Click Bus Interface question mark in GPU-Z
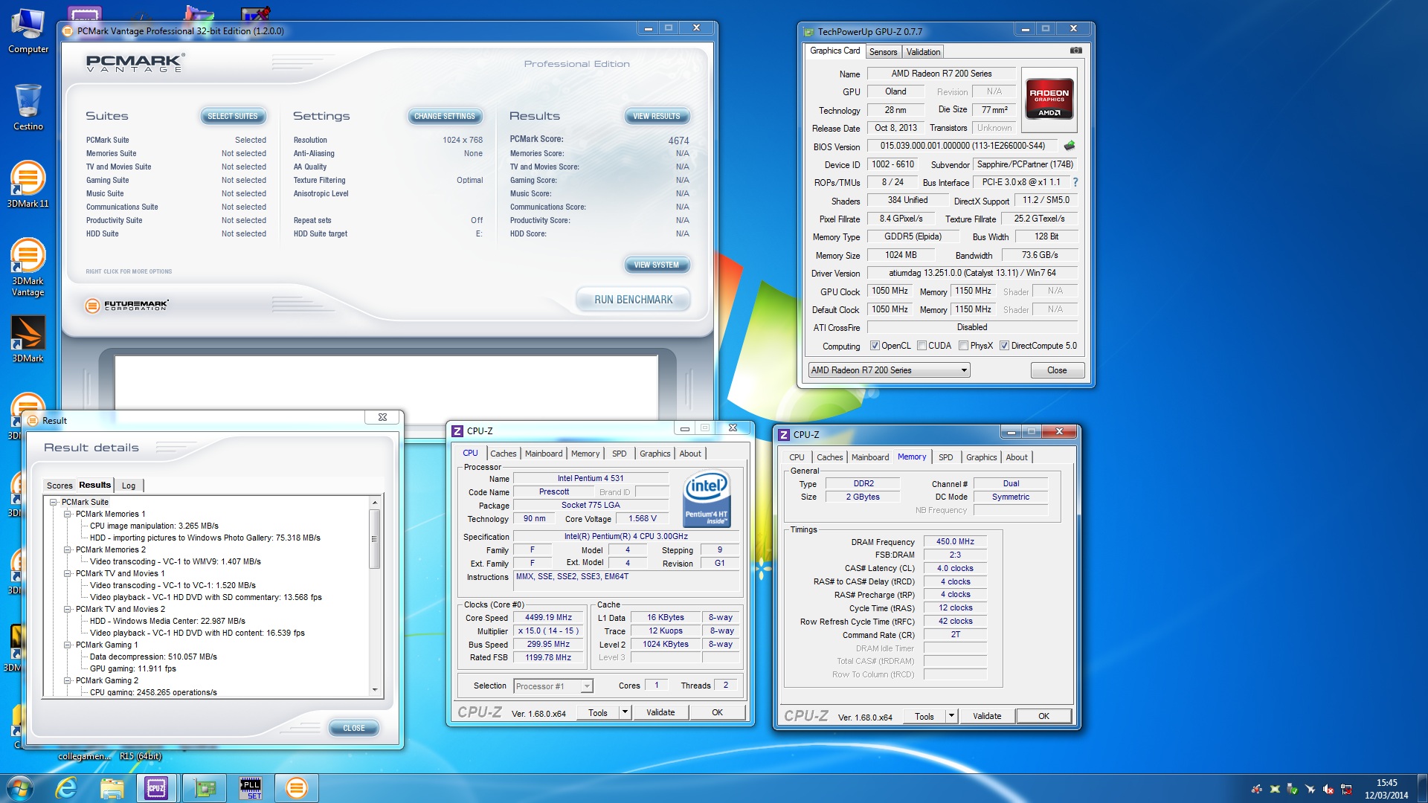This screenshot has height=803, width=1428. [1075, 182]
